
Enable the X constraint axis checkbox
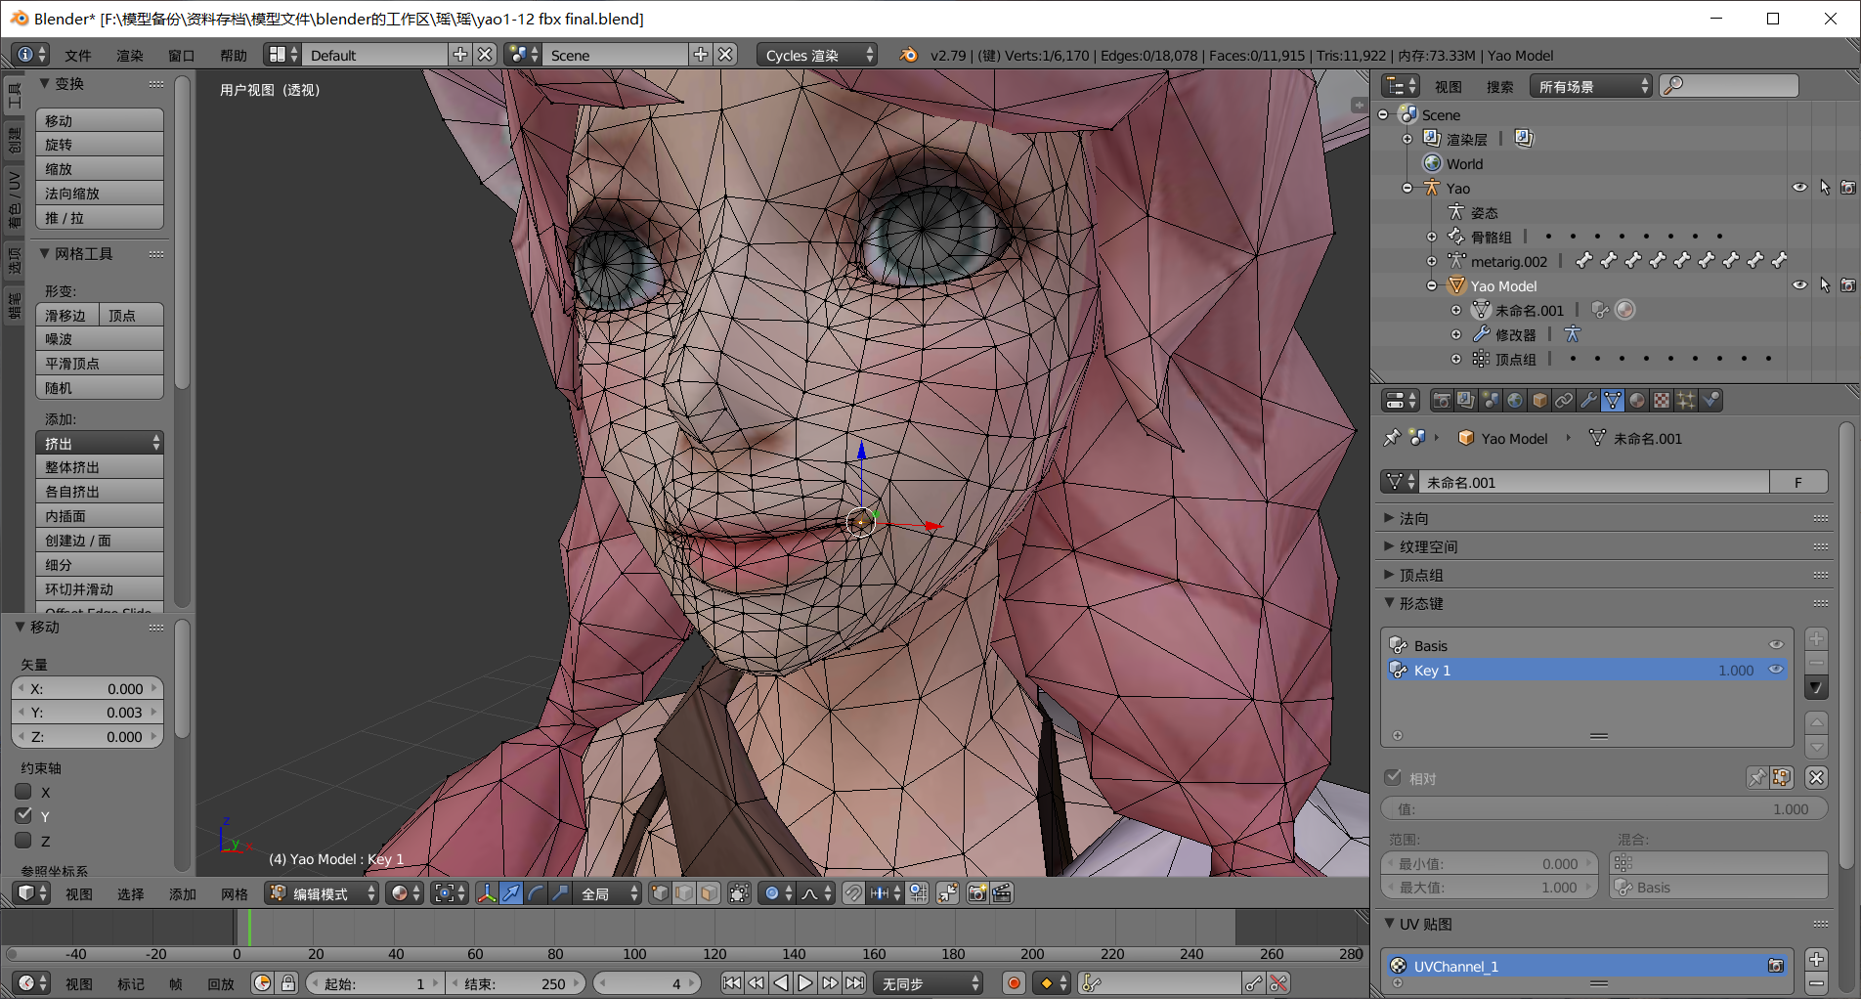pos(24,792)
